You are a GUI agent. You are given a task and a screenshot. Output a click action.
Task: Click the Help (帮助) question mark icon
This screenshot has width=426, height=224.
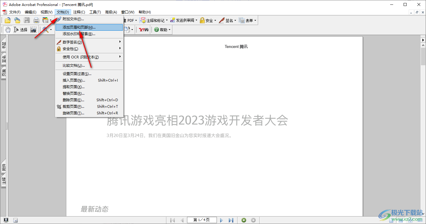pos(157,29)
